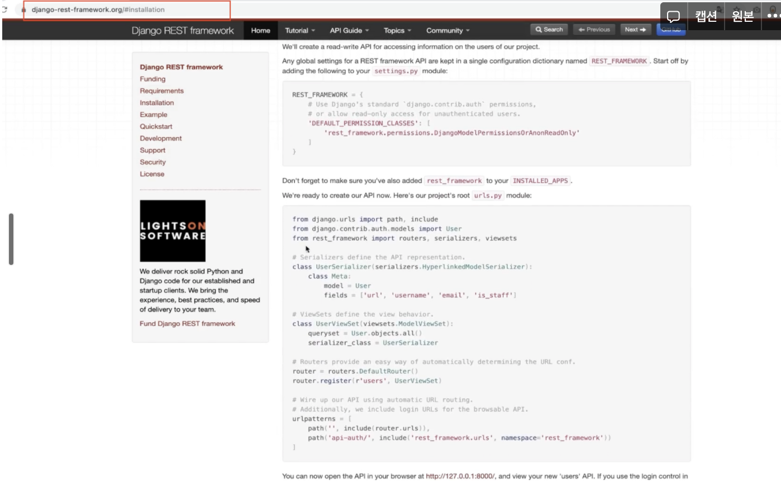Click the 캡션 overlay button
Image resolution: width=781 pixels, height=484 pixels.
[706, 17]
